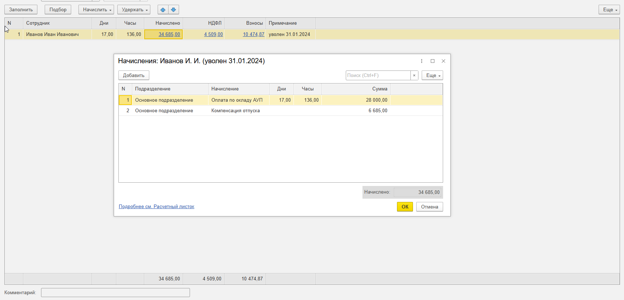Viewport: 624px width, 300px height.
Task: Open the Взносы amount 10 474,87 link
Action: tap(254, 35)
